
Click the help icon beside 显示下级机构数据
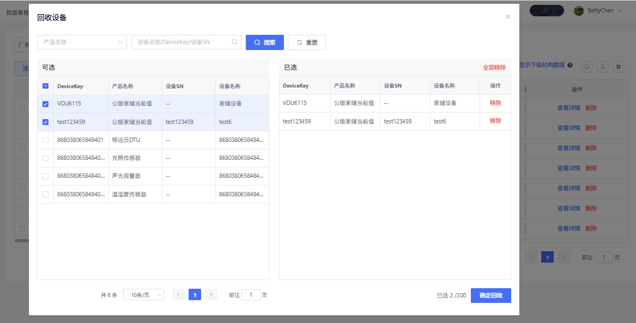(570, 65)
